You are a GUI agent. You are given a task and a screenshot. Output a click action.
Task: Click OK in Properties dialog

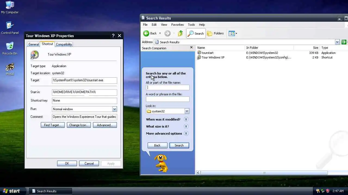click(x=67, y=164)
